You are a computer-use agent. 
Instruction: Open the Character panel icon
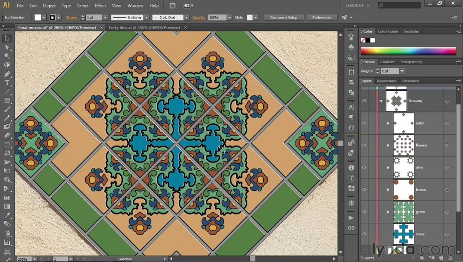point(351,107)
